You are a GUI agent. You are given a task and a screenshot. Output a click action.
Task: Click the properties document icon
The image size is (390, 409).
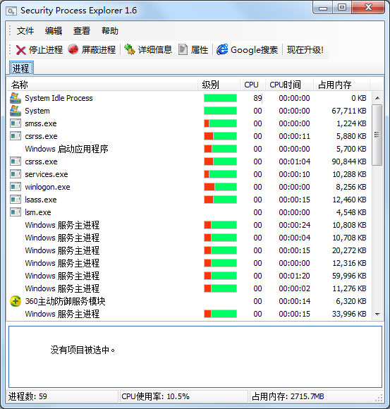click(183, 49)
